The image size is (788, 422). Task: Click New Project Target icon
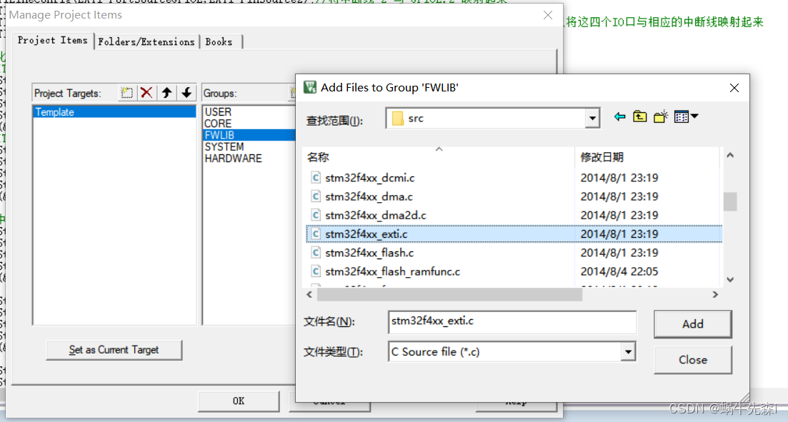pyautogui.click(x=126, y=93)
